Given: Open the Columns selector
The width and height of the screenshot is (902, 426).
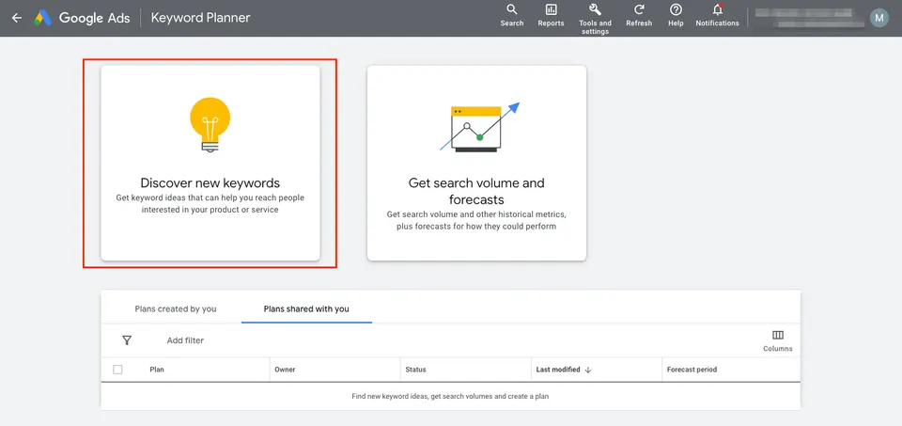Looking at the screenshot, I should [x=778, y=340].
